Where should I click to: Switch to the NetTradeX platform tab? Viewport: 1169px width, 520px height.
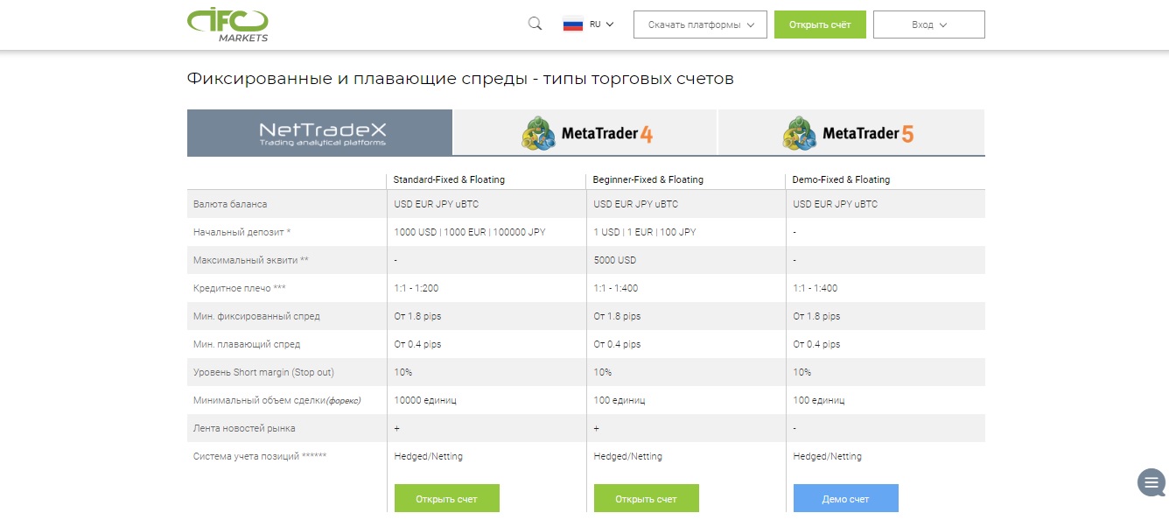(318, 132)
